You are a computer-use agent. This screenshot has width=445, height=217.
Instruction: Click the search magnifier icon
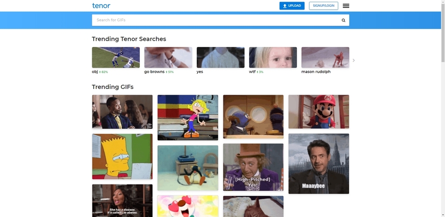click(343, 20)
